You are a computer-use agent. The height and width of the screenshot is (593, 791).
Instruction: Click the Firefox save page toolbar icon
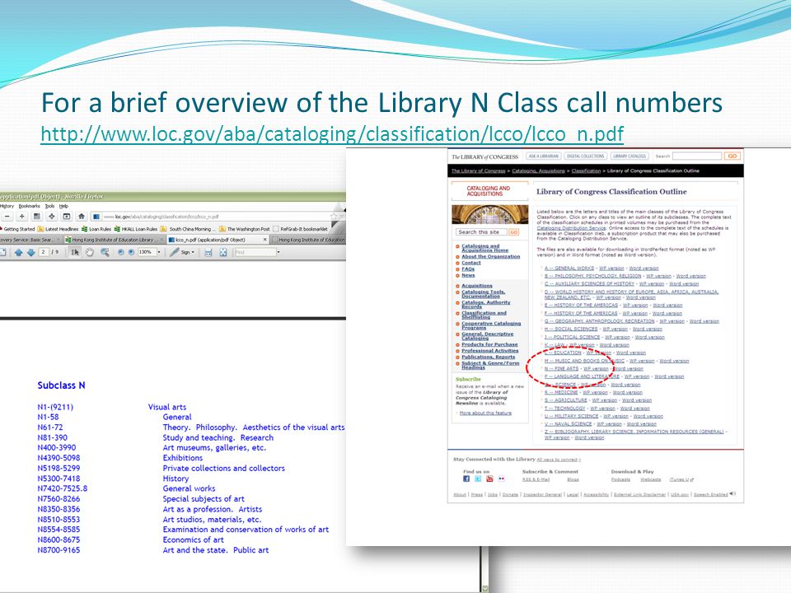tap(37, 217)
